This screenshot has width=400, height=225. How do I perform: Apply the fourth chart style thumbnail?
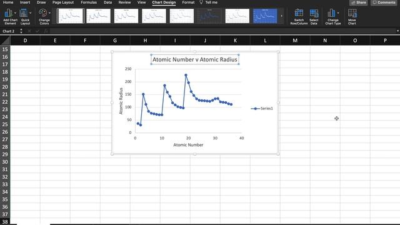[154, 16]
